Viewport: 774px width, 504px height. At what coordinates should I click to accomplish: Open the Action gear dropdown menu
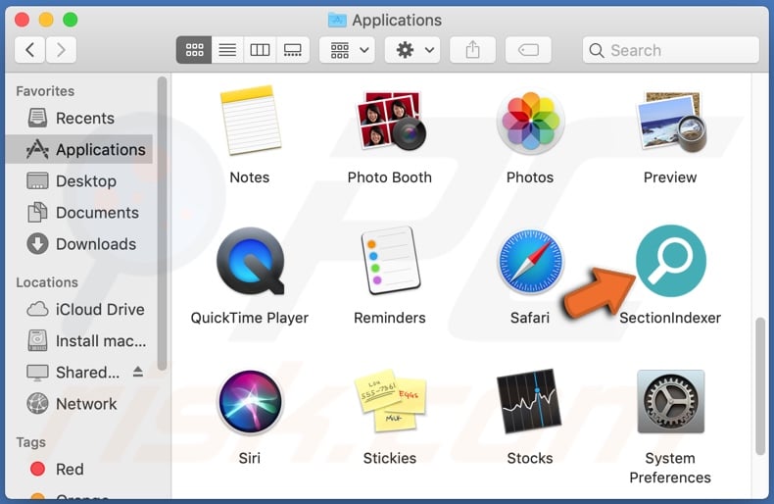tap(411, 50)
